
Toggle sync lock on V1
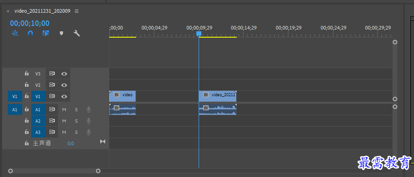(52, 96)
